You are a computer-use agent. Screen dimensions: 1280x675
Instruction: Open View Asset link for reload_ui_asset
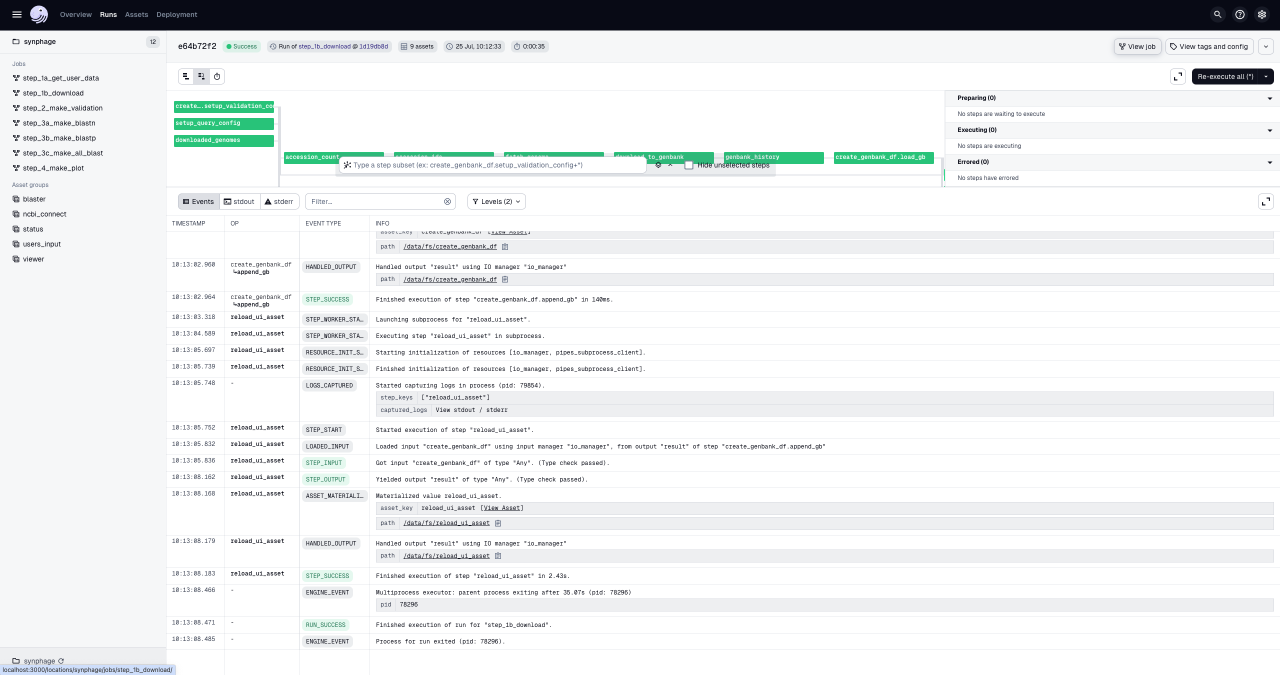502,508
